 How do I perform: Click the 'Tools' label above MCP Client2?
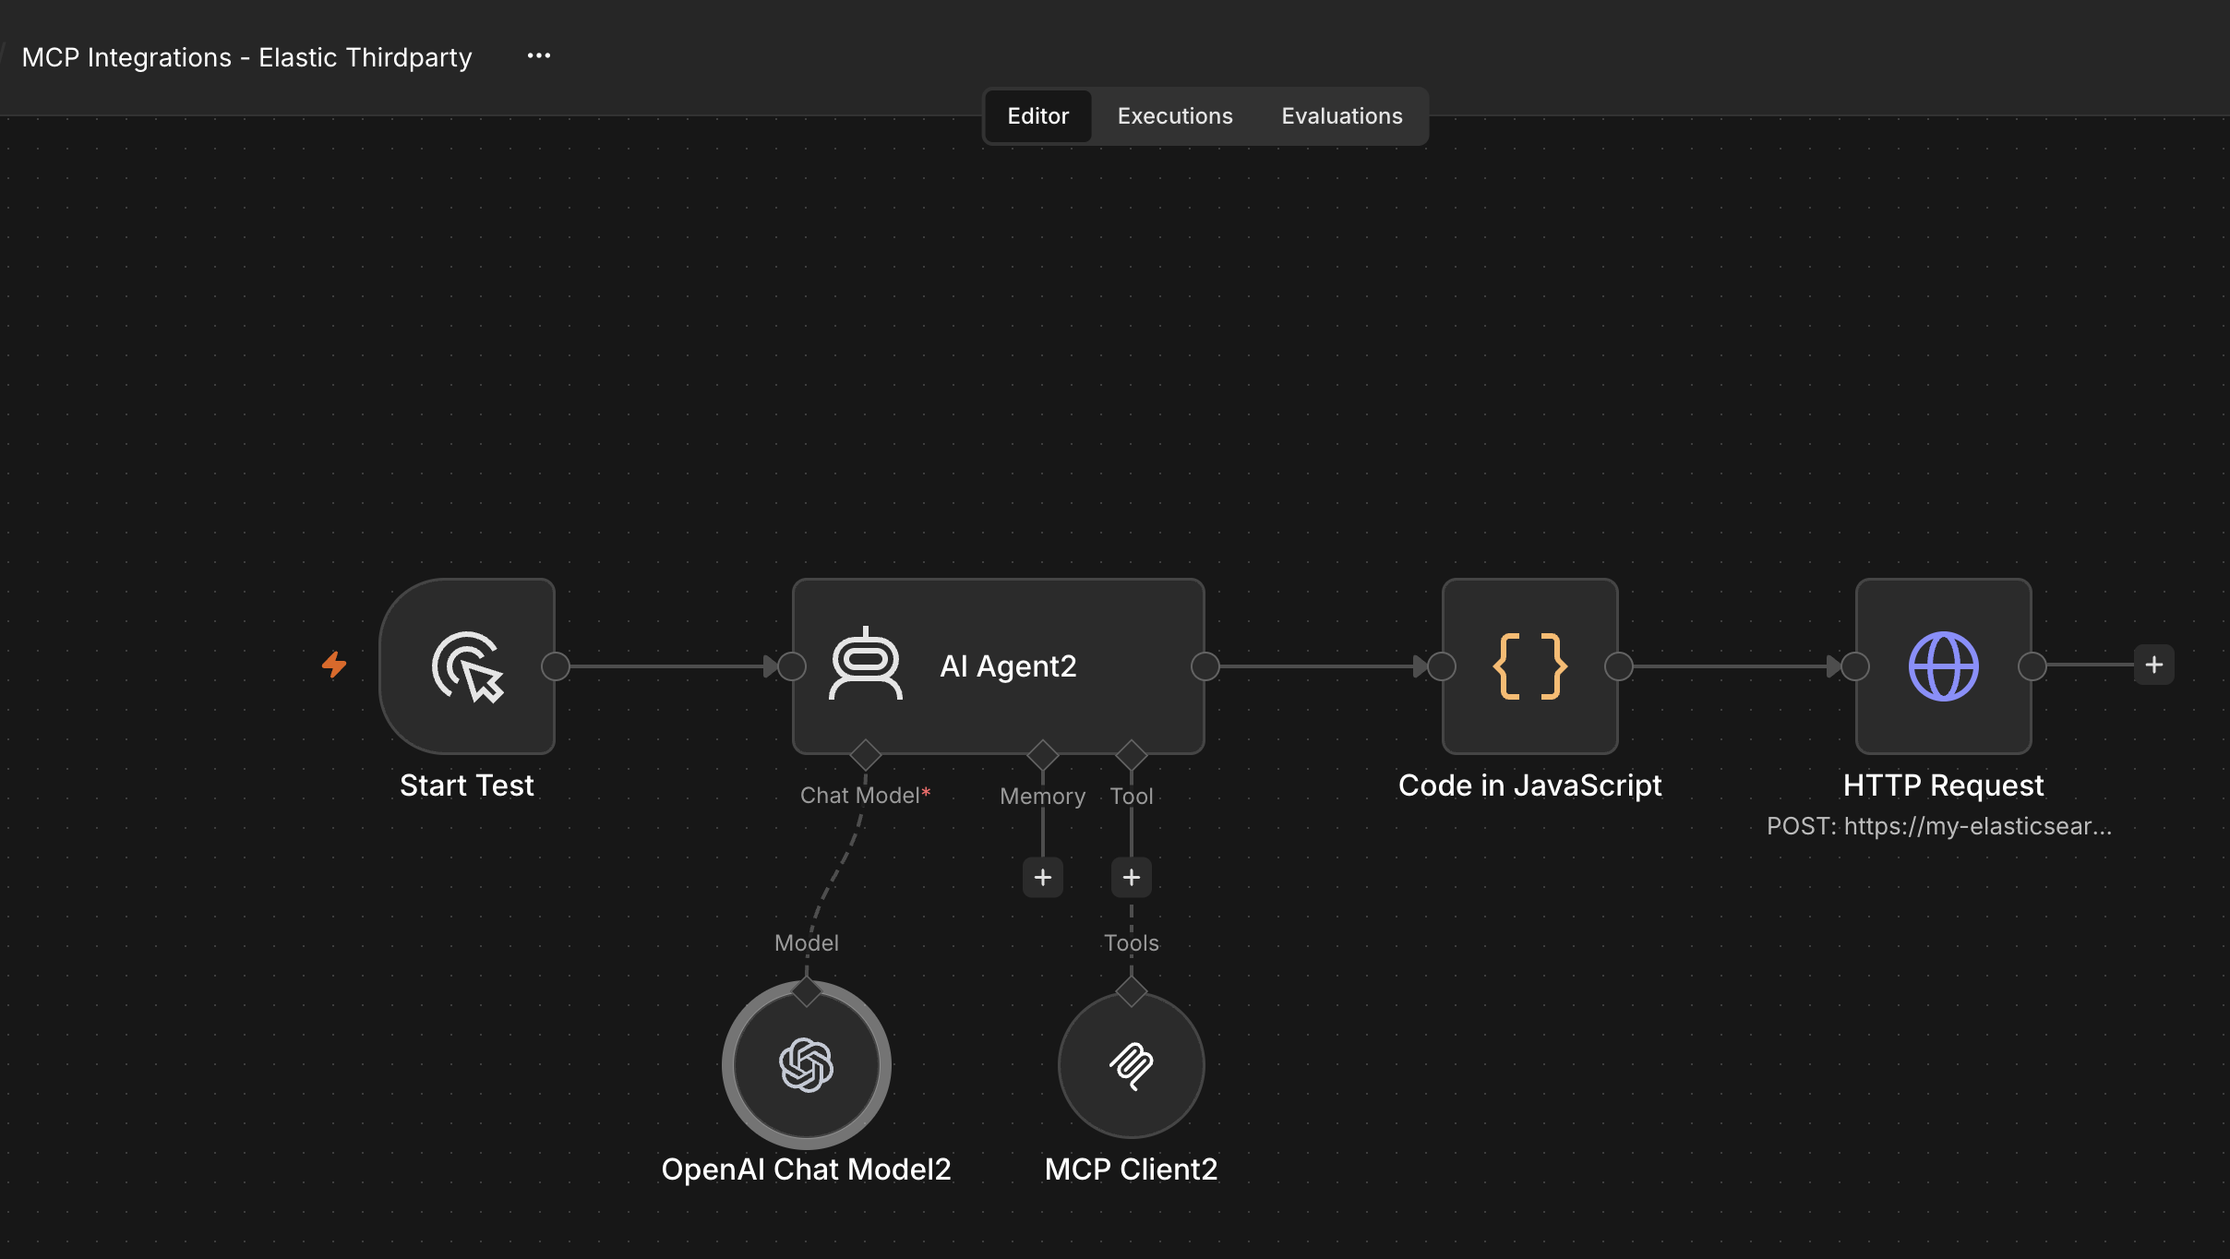point(1131,943)
